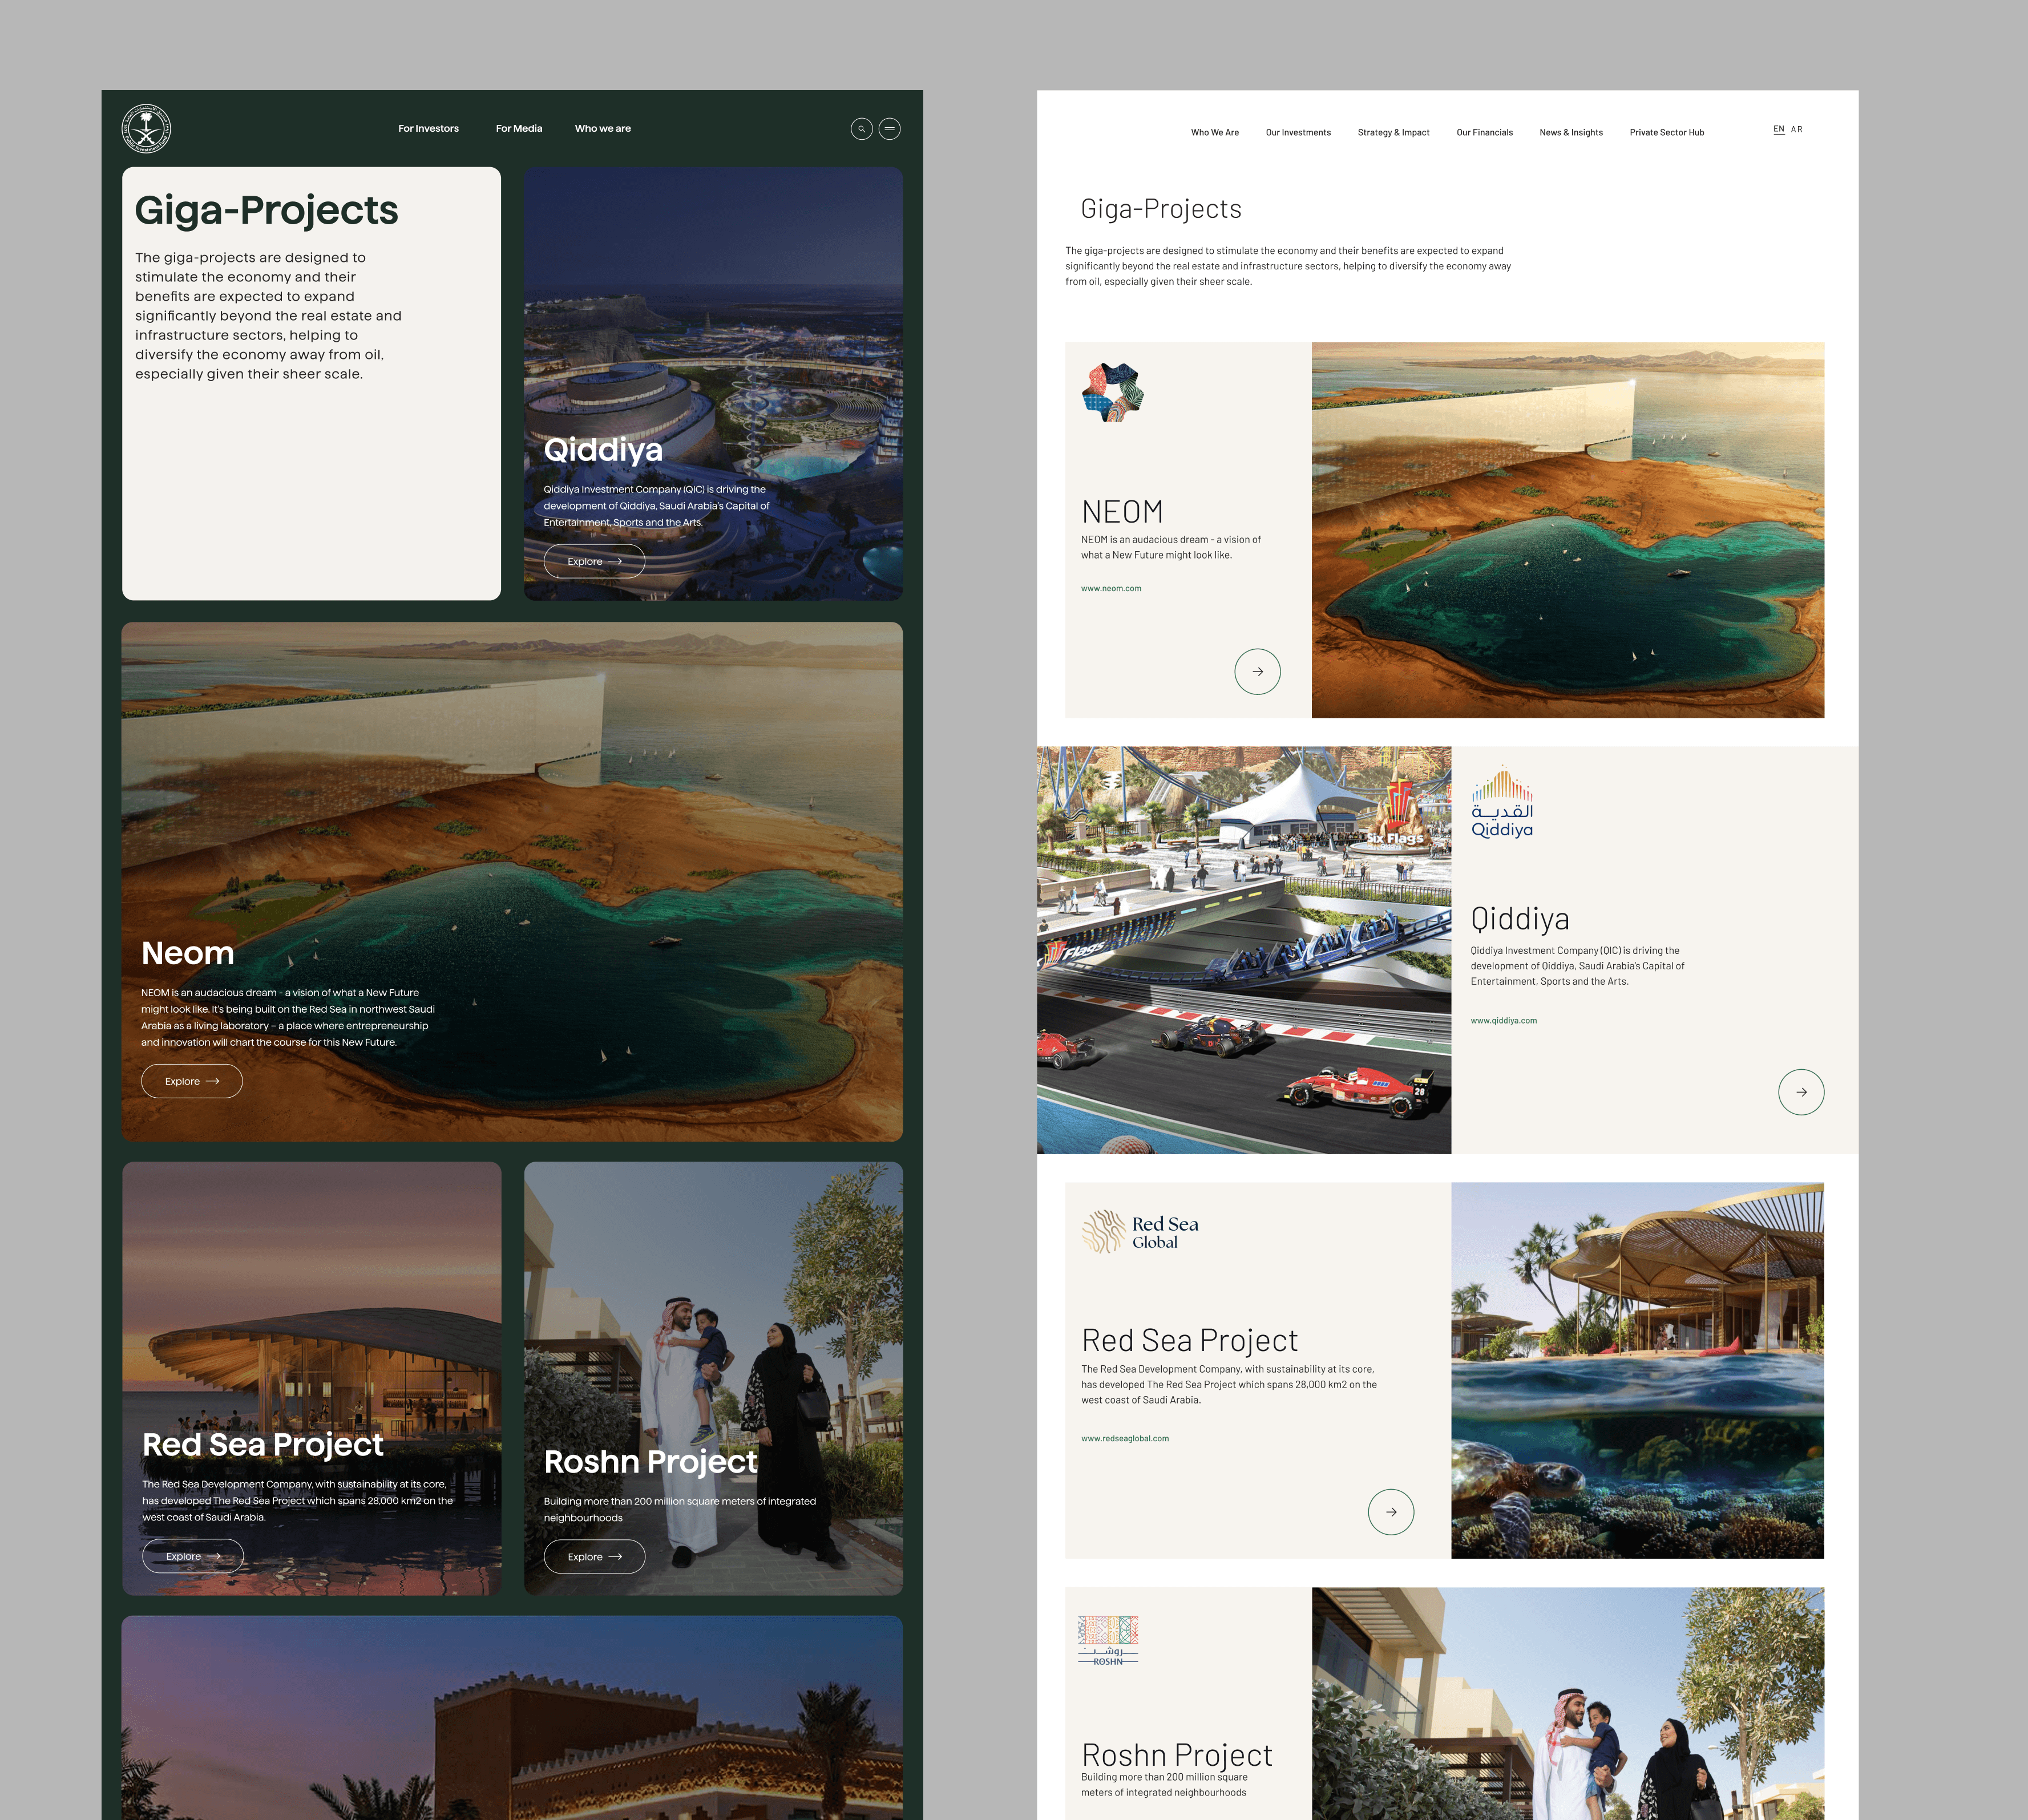Click the Red Sea Project title on dark card
This screenshot has width=2028, height=1820.
263,1445
